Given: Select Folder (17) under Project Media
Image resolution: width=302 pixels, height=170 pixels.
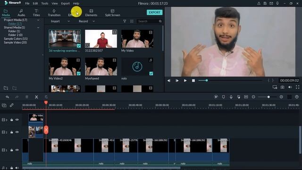Looking at the screenshot, I should 15,24.
